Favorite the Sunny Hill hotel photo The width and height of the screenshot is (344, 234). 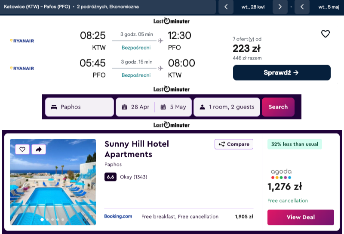(x=22, y=150)
